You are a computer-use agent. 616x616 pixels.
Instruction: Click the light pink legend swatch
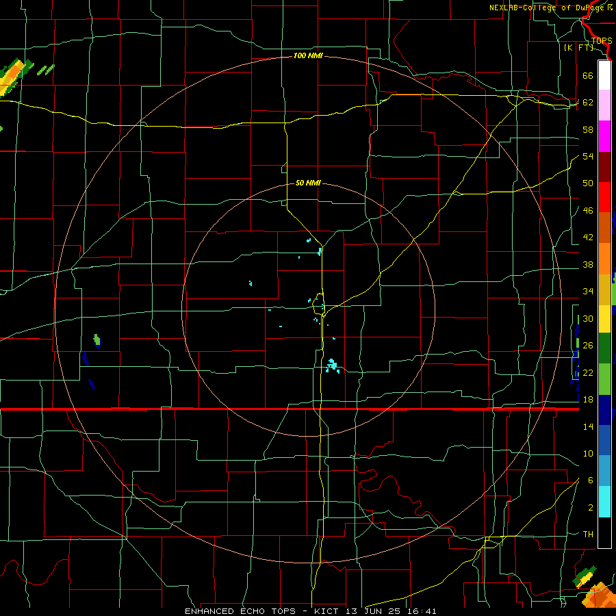(604, 105)
